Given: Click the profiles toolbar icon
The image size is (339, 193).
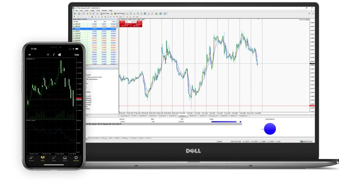Looking at the screenshot, I should tap(79, 13).
